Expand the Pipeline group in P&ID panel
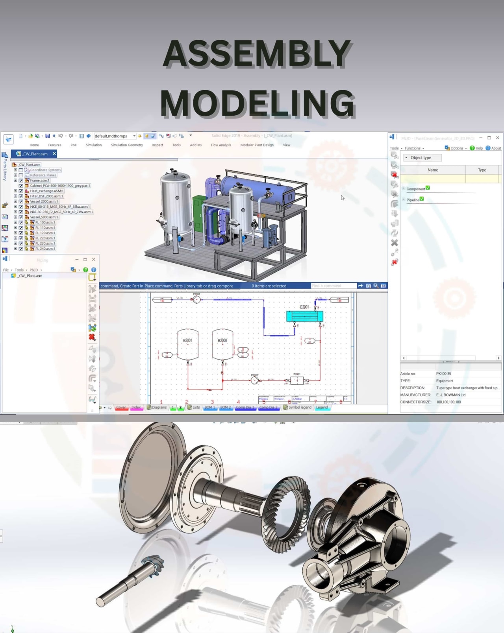The width and height of the screenshot is (504, 633). tap(404, 200)
